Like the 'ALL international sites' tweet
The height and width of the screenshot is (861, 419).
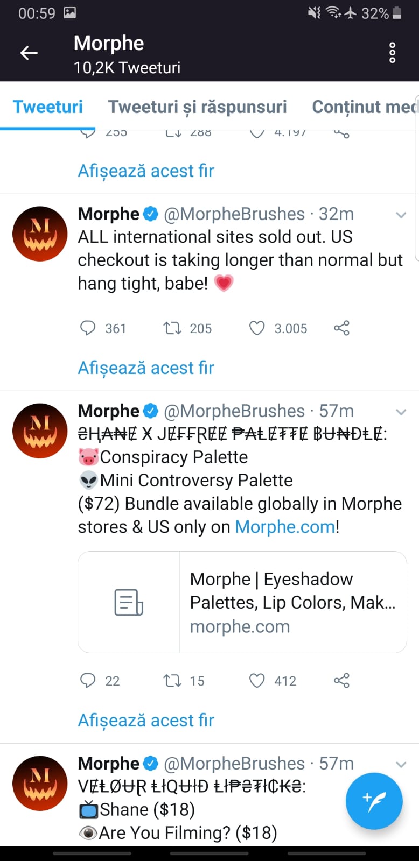[257, 328]
